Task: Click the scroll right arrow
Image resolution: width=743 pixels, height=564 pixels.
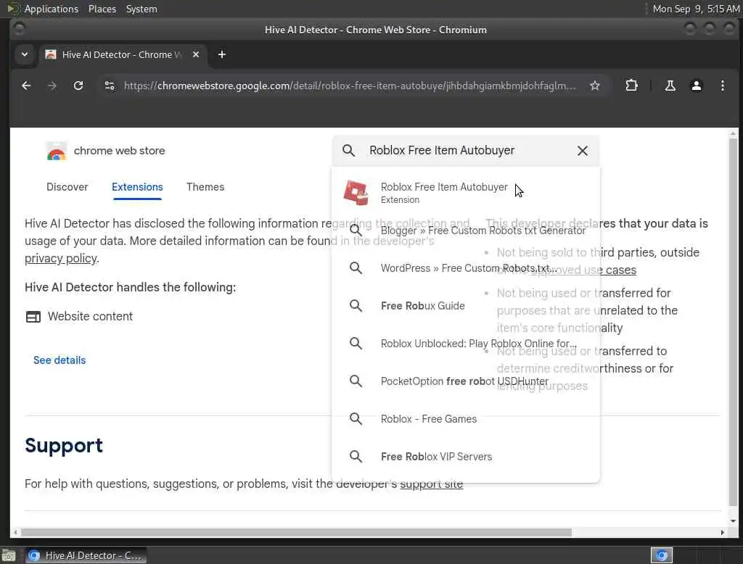Action: [x=722, y=532]
